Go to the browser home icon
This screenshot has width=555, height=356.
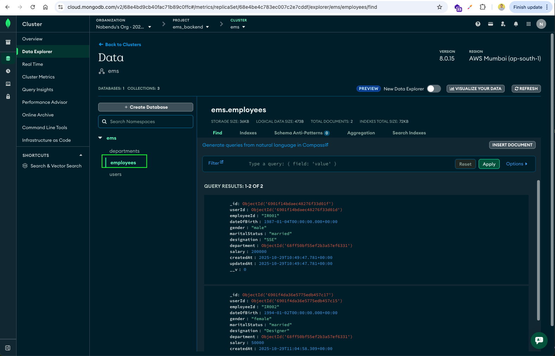pos(45,7)
